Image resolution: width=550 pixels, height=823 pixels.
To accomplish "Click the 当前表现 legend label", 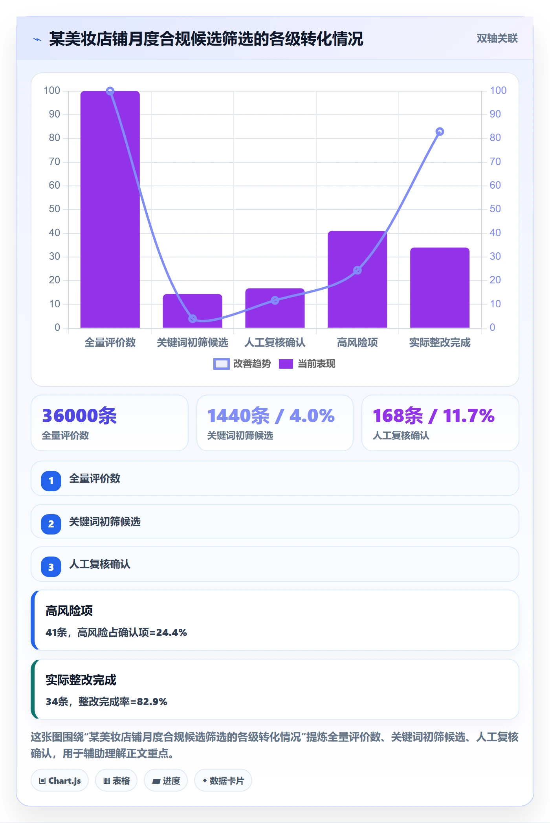I will coord(316,364).
